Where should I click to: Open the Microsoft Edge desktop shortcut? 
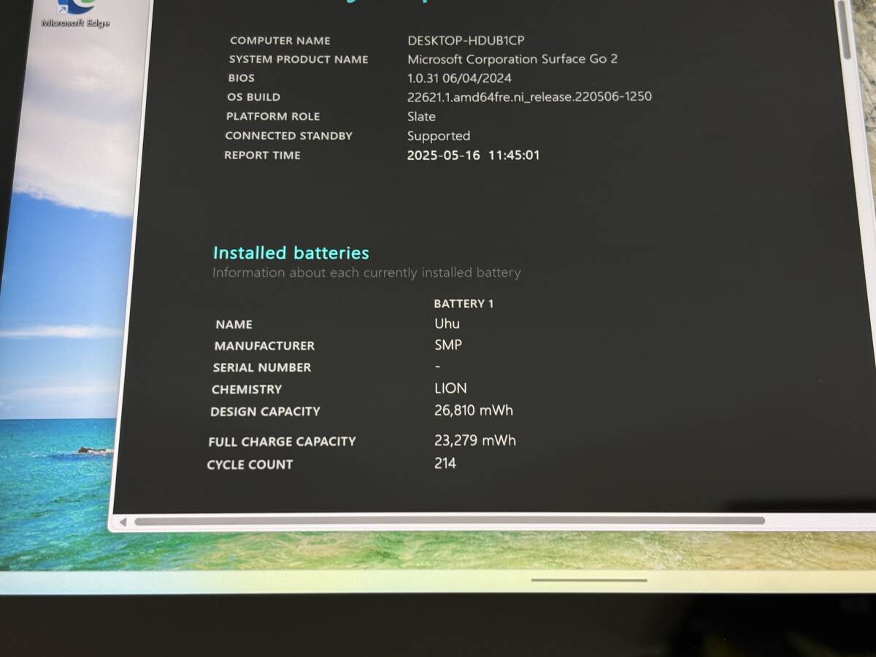[75, 13]
